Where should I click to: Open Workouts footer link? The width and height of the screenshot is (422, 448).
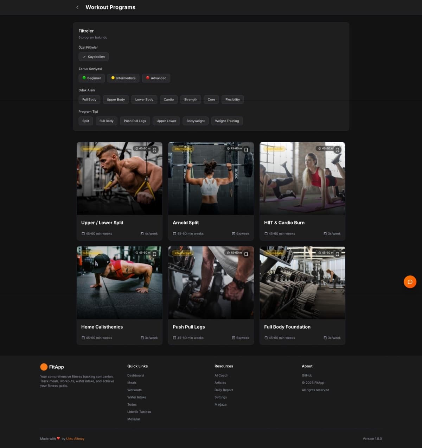(x=134, y=390)
